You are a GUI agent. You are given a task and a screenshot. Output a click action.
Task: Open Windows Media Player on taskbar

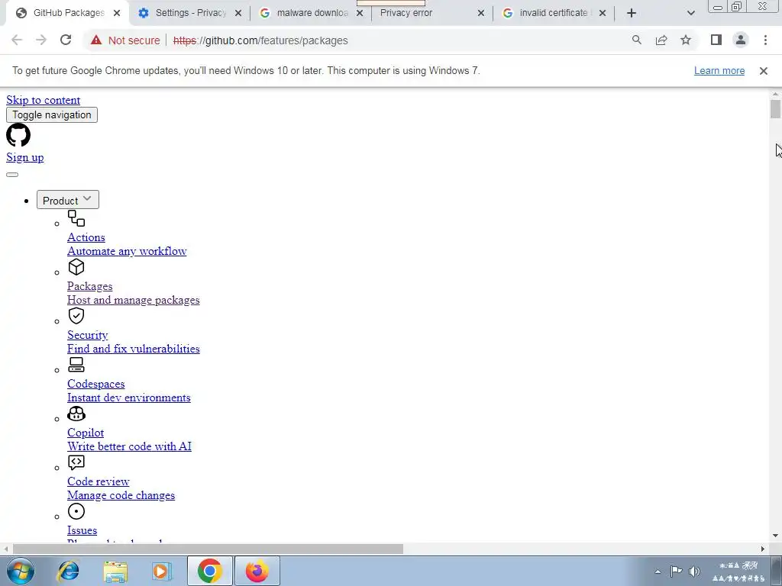[162, 571]
